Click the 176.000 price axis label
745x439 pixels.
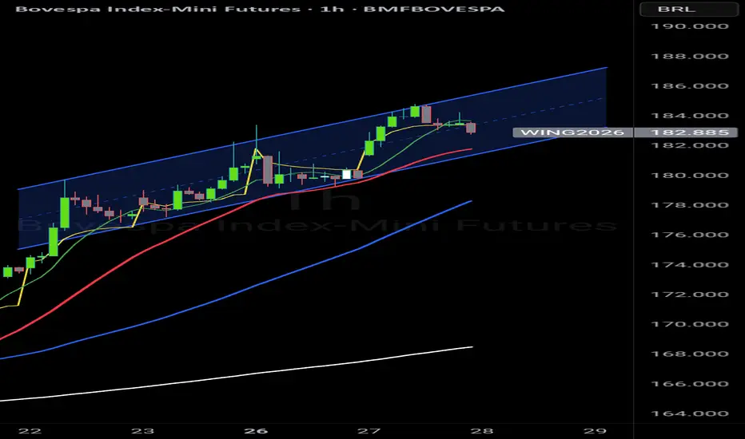(x=689, y=235)
